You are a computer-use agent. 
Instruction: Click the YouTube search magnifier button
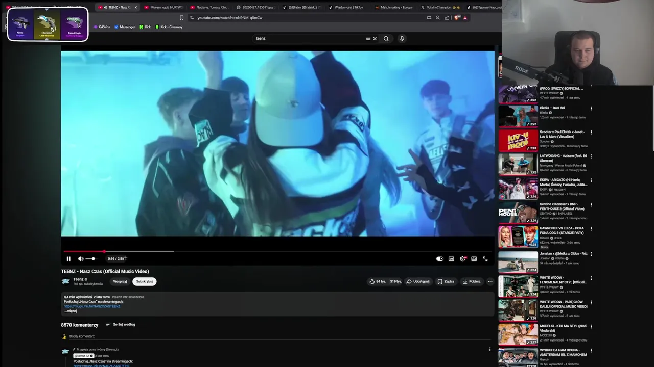(x=386, y=38)
